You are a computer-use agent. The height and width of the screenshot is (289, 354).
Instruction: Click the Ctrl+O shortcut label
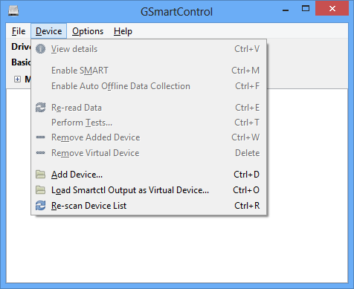246,190
